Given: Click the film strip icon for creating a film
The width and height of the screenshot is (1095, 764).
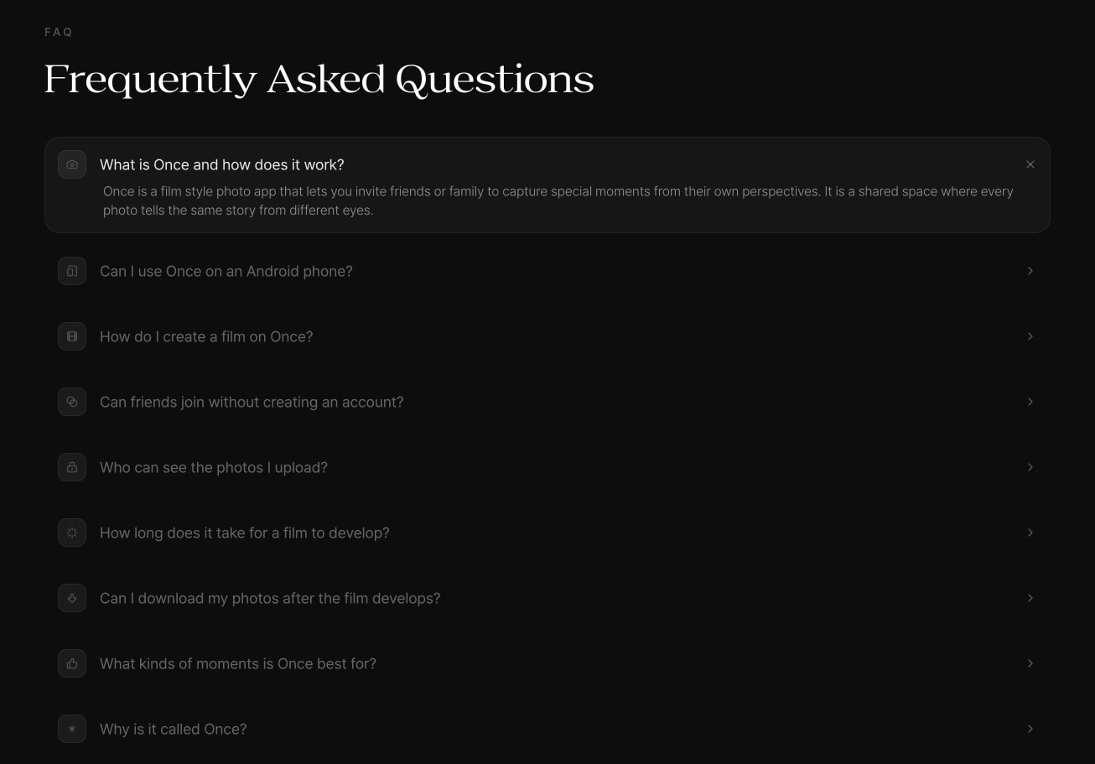Looking at the screenshot, I should pyautogui.click(x=72, y=336).
